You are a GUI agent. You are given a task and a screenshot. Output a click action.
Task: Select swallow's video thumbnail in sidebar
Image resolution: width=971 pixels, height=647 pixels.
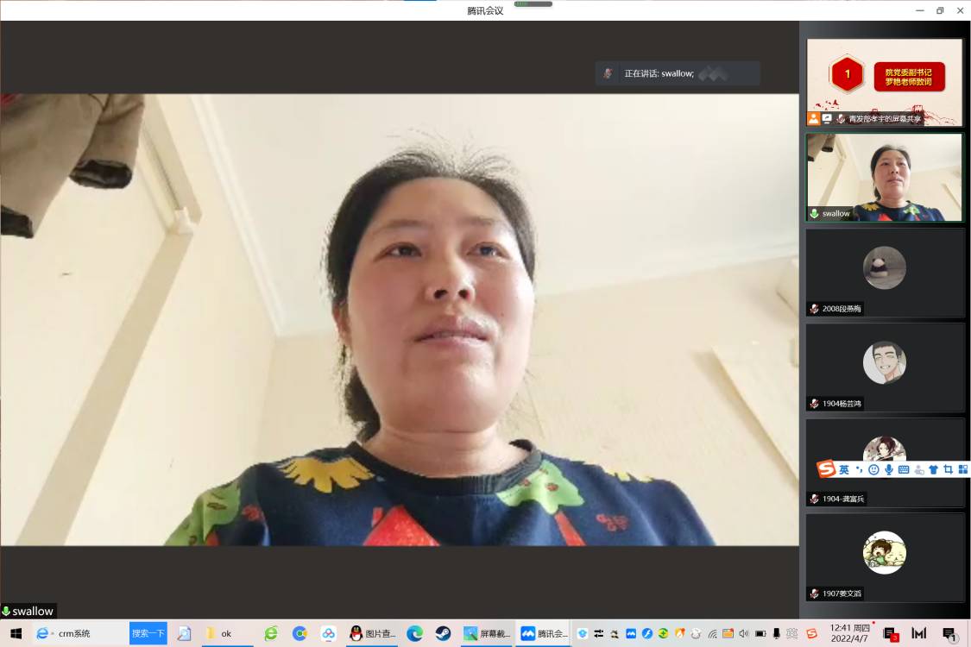pos(885,177)
